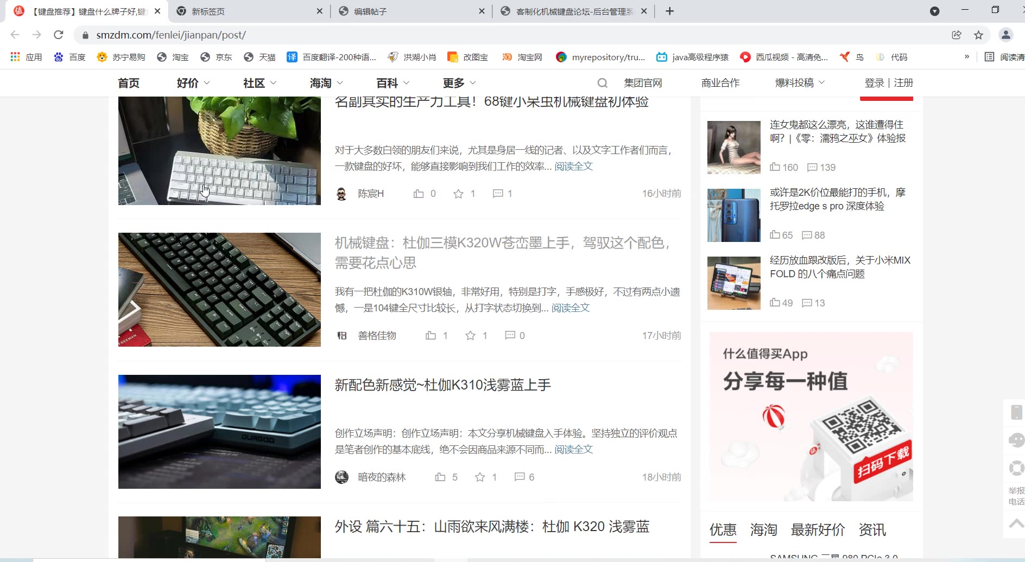Switch to the 客制化机械键盘论坛 browser tab

[x=575, y=11]
